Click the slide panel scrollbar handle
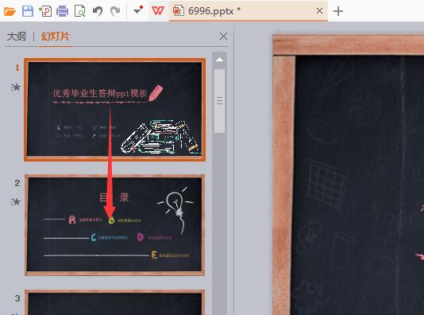The image size is (424, 315). click(220, 101)
